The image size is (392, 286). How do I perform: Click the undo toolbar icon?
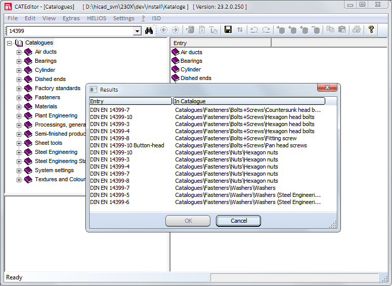254,30
